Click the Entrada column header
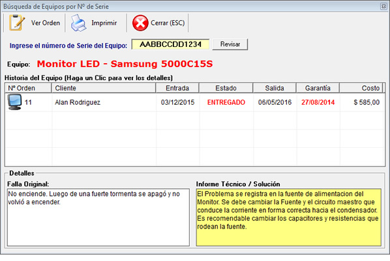The height and width of the screenshot is (261, 390). pos(177,88)
